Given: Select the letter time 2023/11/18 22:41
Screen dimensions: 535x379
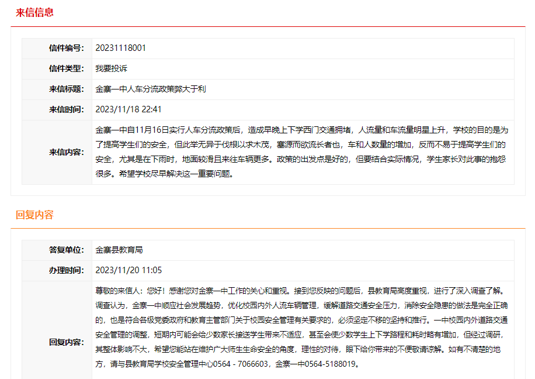Looking at the screenshot, I should pyautogui.click(x=128, y=109).
